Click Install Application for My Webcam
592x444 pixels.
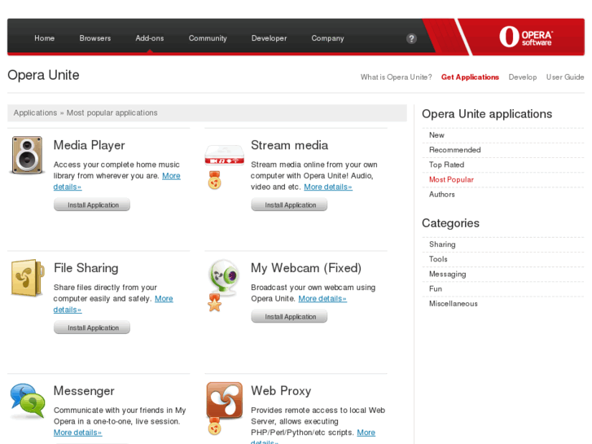289,317
